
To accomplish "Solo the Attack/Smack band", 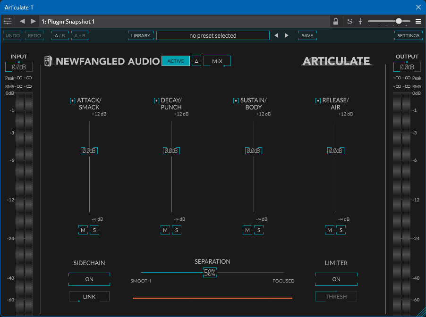I will coord(94,230).
